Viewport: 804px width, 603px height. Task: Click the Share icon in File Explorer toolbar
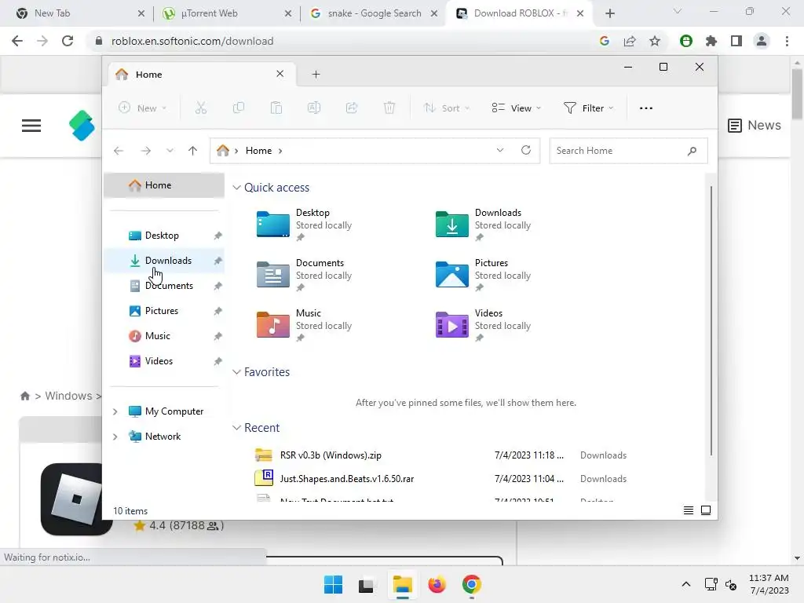(352, 108)
